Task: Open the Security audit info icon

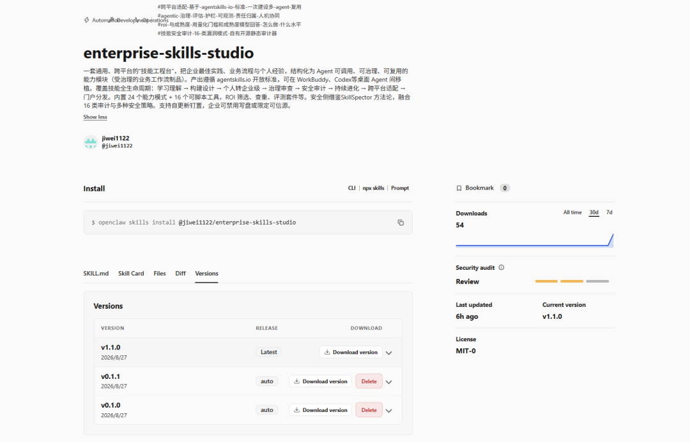Action: pyautogui.click(x=502, y=268)
